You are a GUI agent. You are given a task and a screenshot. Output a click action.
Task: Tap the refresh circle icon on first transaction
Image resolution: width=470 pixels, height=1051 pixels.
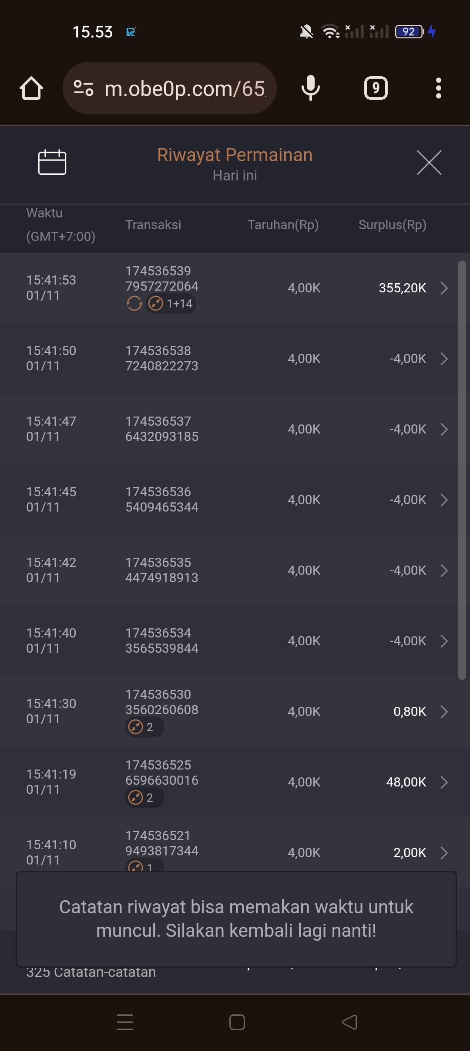pyautogui.click(x=134, y=303)
